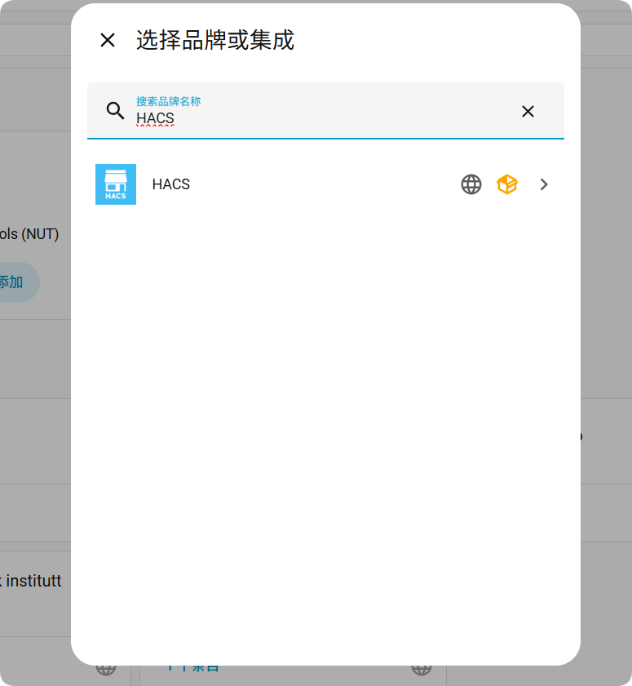Close the brand or integration selection dialog
This screenshot has height=686, width=632.
coord(108,40)
